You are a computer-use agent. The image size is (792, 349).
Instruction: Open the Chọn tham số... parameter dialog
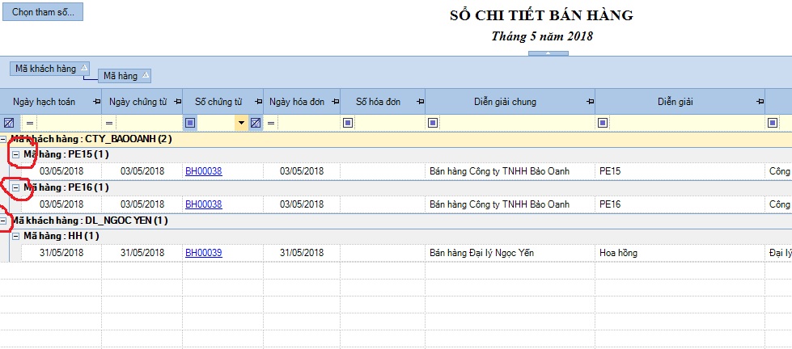[43, 12]
